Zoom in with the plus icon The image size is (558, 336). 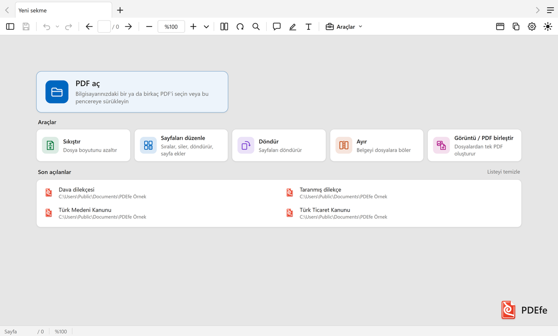pos(193,27)
